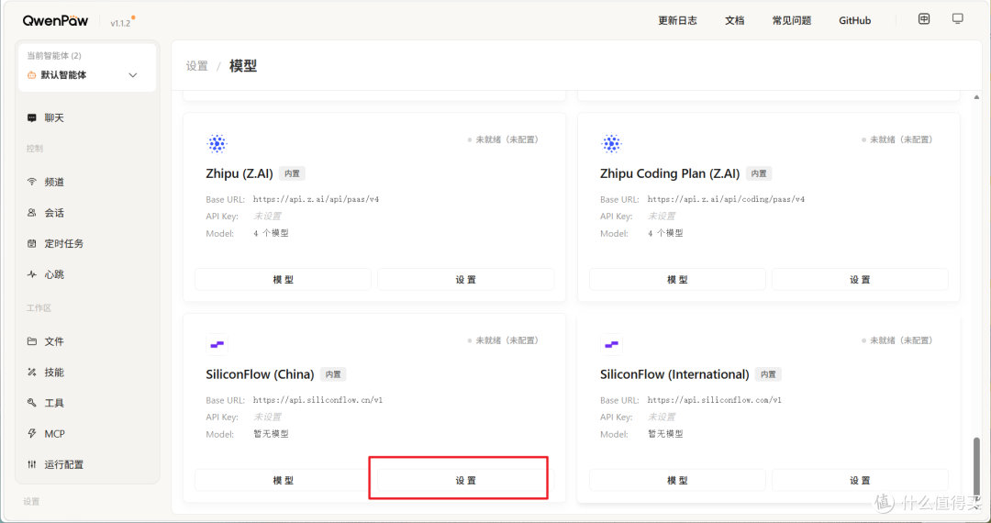Image resolution: width=991 pixels, height=523 pixels.
Task: Open 模型 for Zhipu (Z.AI)
Action: pos(284,279)
